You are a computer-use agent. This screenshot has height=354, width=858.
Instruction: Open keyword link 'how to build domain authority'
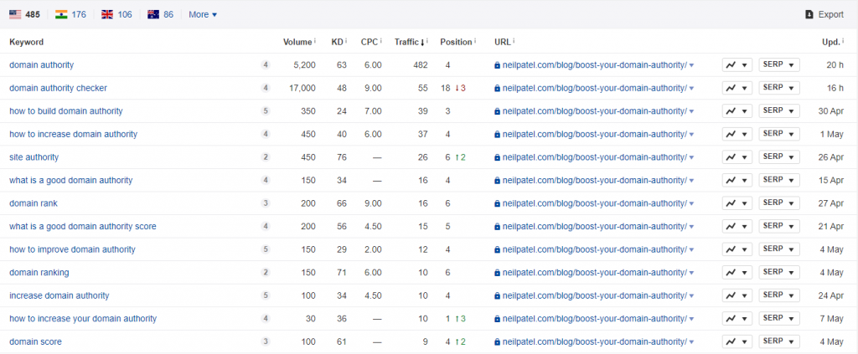pyautogui.click(x=65, y=111)
